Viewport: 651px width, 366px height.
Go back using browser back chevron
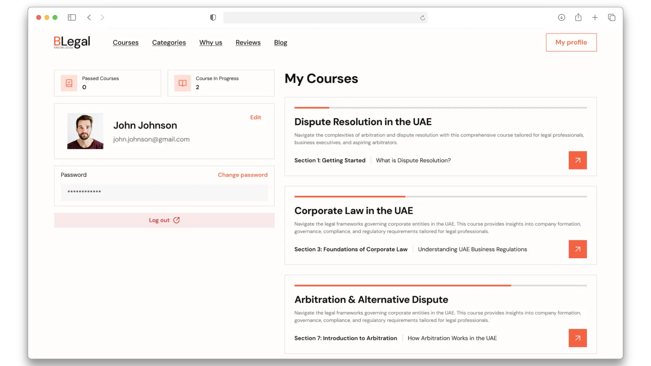(89, 17)
